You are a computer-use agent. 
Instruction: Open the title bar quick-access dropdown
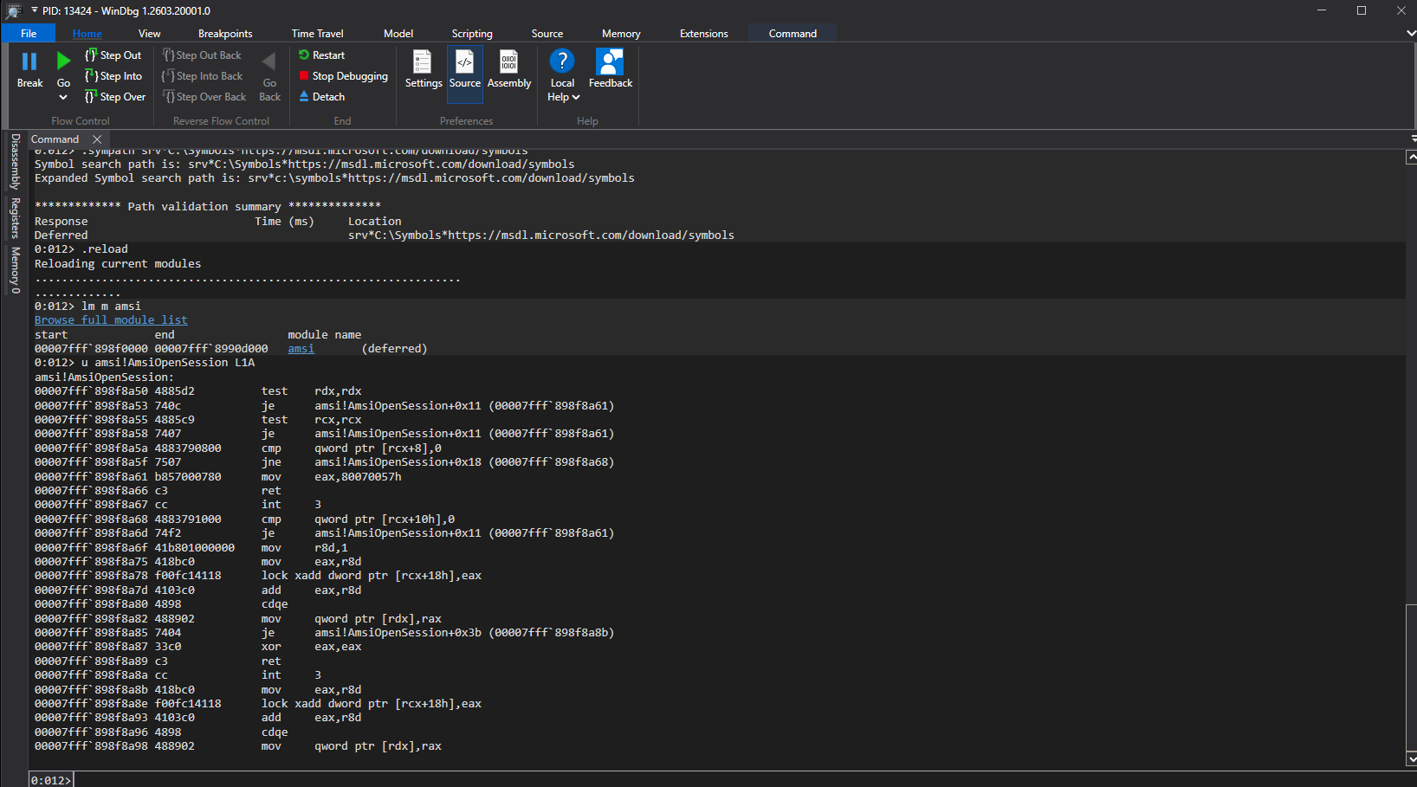tap(35, 10)
